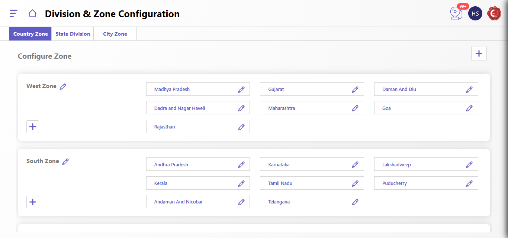The height and width of the screenshot is (238, 508).
Task: Open the HS user profile avatar
Action: click(x=475, y=14)
